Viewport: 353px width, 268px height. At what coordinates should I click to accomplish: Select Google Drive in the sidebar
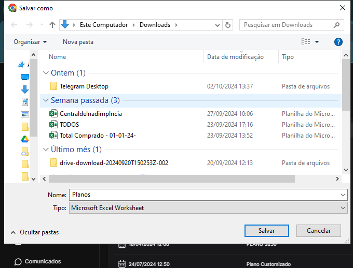tap(24, 139)
